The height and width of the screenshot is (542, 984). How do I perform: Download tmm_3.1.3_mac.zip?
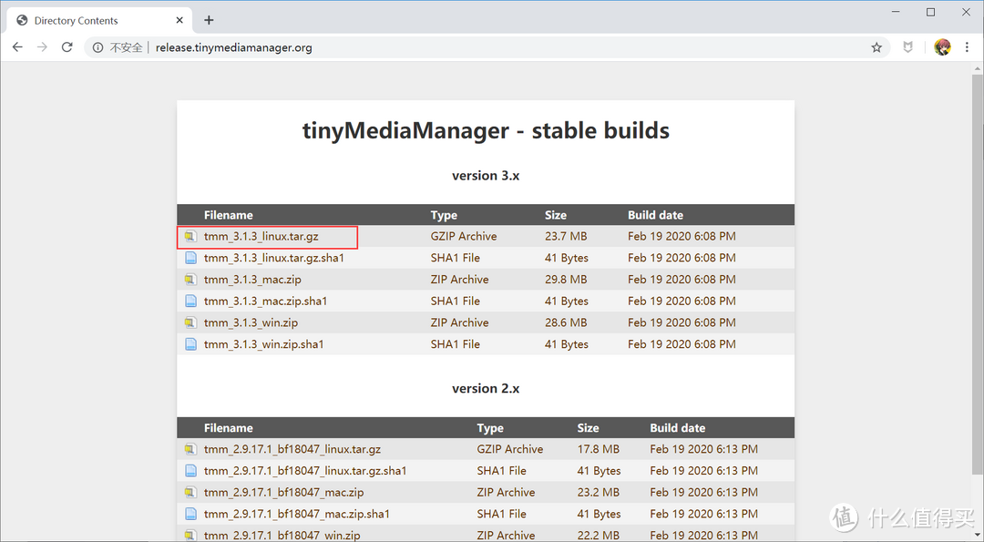pos(252,280)
